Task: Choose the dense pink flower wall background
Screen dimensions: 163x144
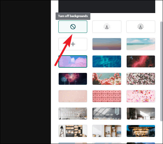Action: coord(141,79)
